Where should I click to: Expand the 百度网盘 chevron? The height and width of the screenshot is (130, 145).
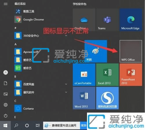[66, 84]
